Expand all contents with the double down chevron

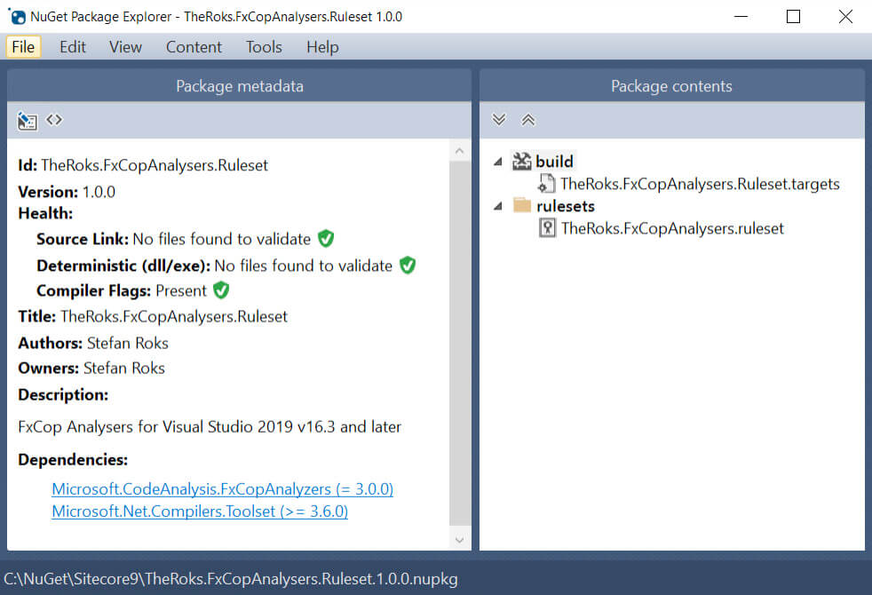tap(499, 119)
